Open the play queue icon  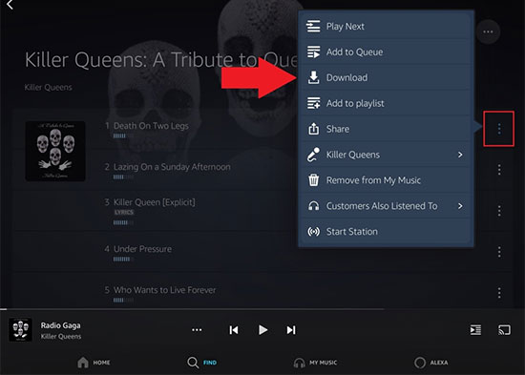pyautogui.click(x=475, y=330)
